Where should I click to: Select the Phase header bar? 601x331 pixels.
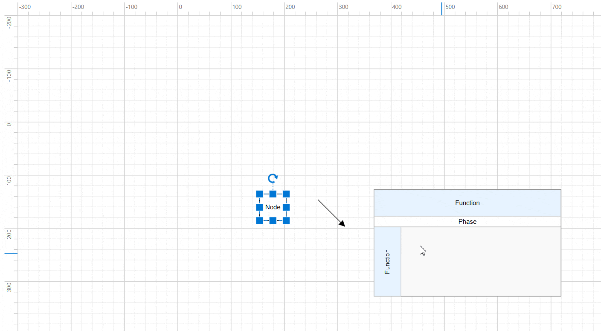(x=467, y=222)
